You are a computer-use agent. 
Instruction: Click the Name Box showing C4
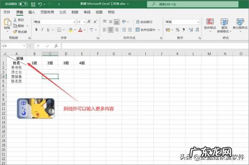point(14,46)
